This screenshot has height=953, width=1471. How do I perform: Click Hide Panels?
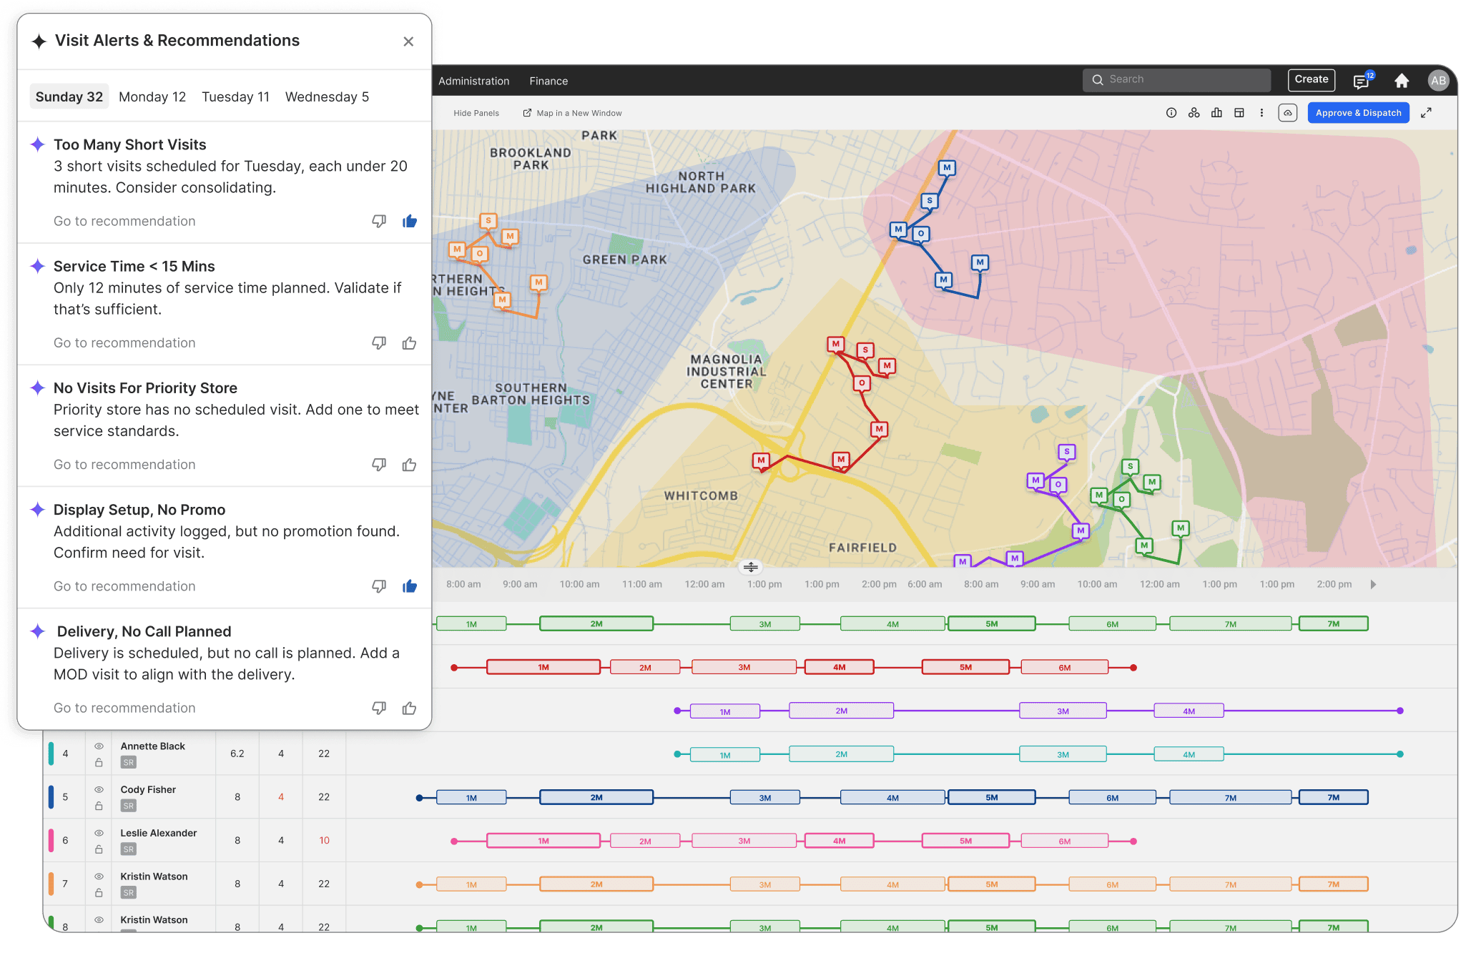[476, 113]
